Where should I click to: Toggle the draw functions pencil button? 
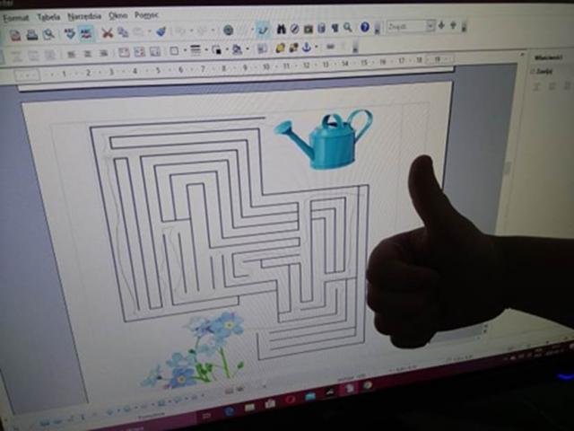pos(262,30)
